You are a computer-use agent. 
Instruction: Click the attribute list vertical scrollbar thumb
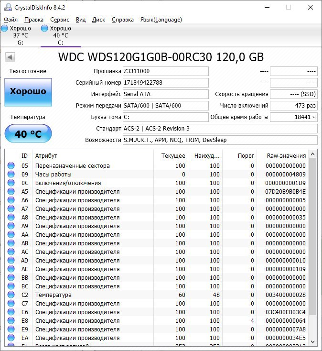[x=313, y=236]
